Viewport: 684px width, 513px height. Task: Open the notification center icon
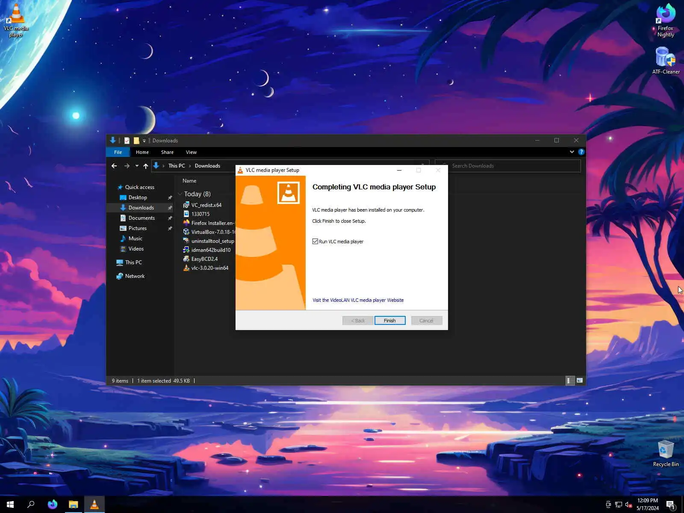pyautogui.click(x=671, y=505)
